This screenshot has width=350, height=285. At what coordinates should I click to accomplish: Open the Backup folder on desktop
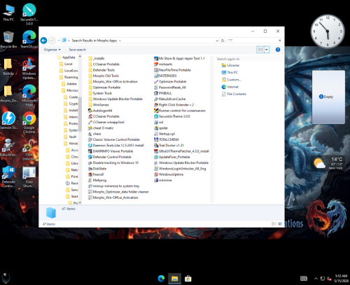click(8, 67)
